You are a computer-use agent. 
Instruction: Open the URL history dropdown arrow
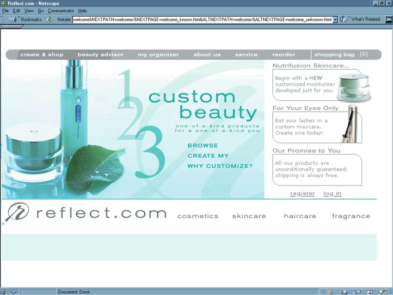[335, 19]
